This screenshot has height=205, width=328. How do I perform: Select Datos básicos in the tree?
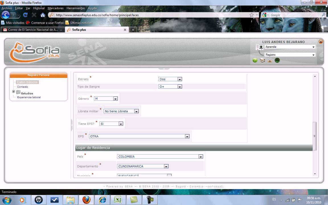tap(27, 82)
